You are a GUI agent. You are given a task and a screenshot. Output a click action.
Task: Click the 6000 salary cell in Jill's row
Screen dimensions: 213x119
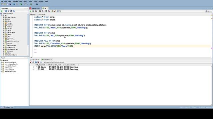(67, 69)
